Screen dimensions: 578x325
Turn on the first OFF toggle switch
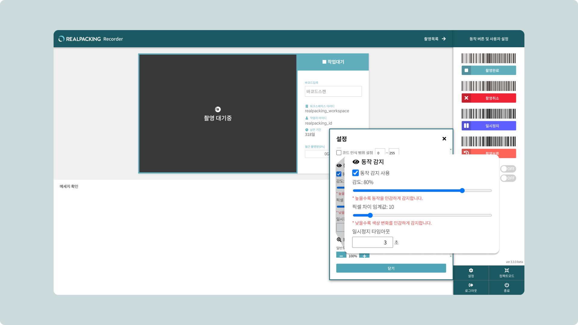point(508,169)
